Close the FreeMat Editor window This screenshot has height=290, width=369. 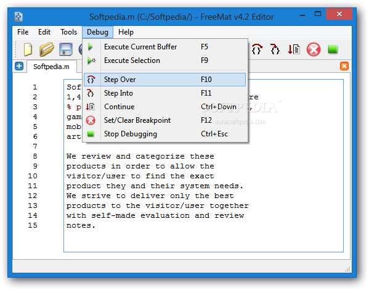pyautogui.click(x=339, y=14)
